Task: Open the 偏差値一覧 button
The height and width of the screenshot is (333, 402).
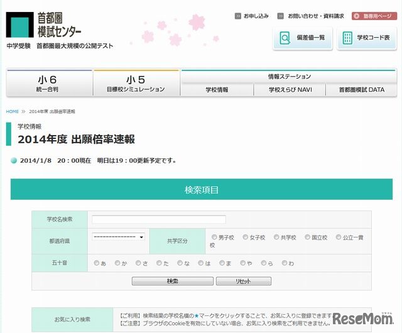Action: coord(303,38)
